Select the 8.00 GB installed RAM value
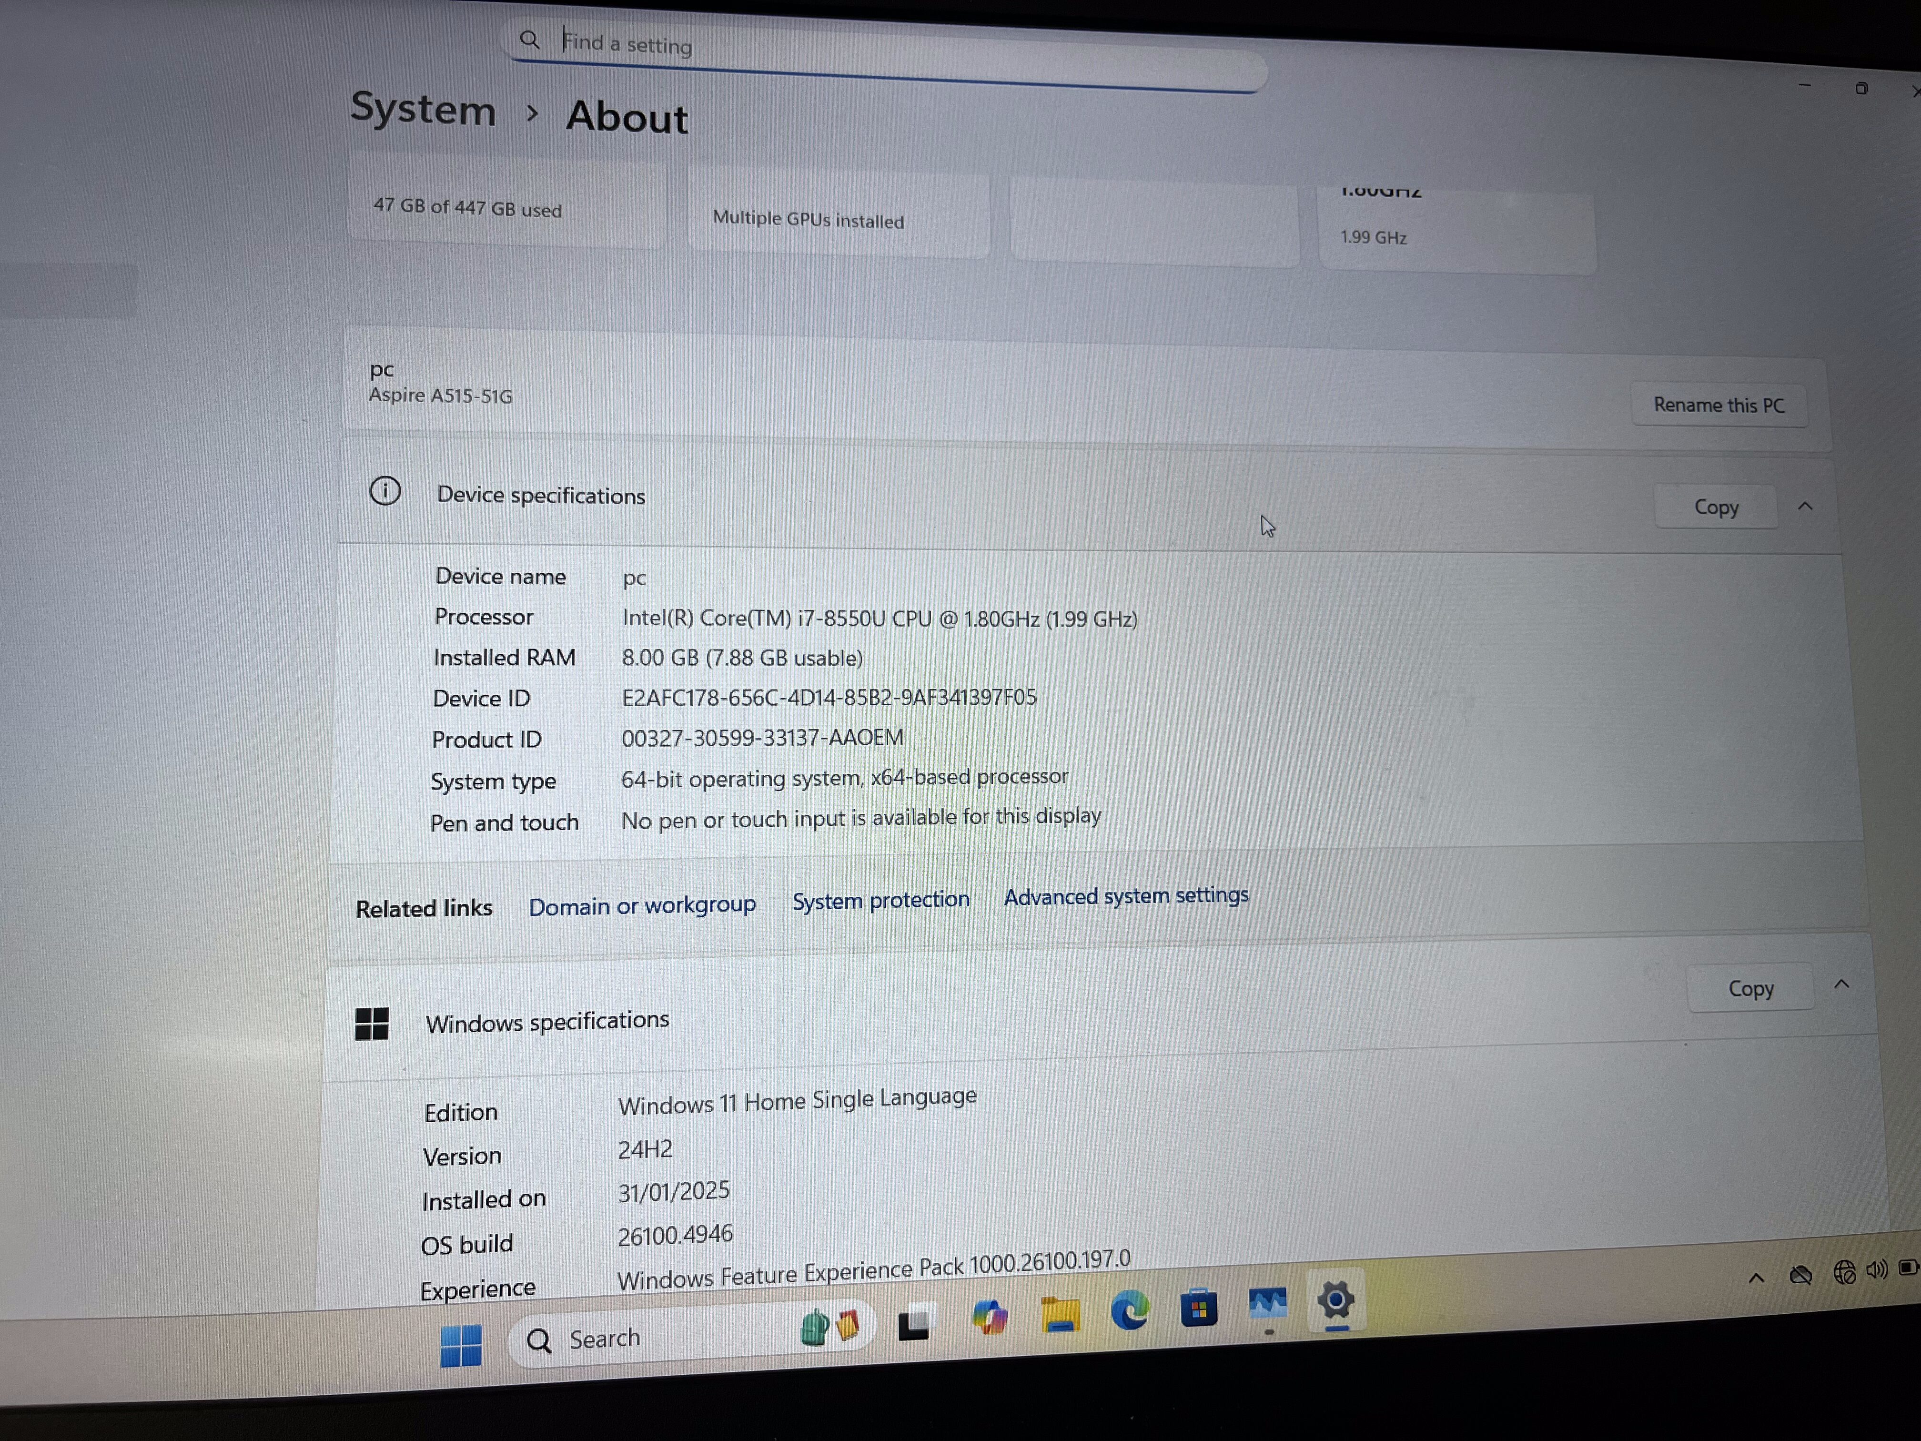 742,658
